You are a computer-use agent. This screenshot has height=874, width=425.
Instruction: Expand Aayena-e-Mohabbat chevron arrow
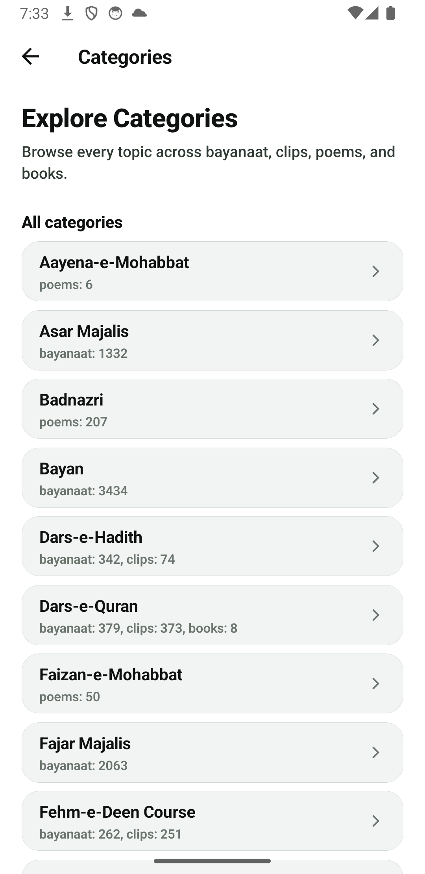coord(376,271)
